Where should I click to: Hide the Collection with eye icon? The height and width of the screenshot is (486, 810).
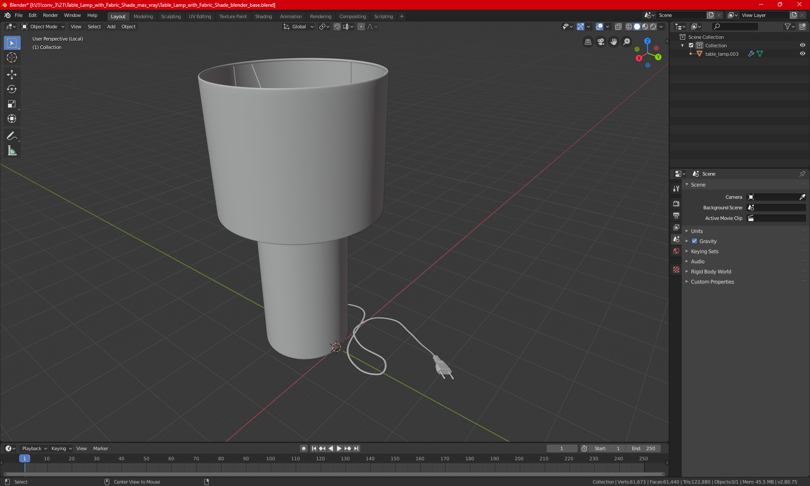[x=802, y=46]
